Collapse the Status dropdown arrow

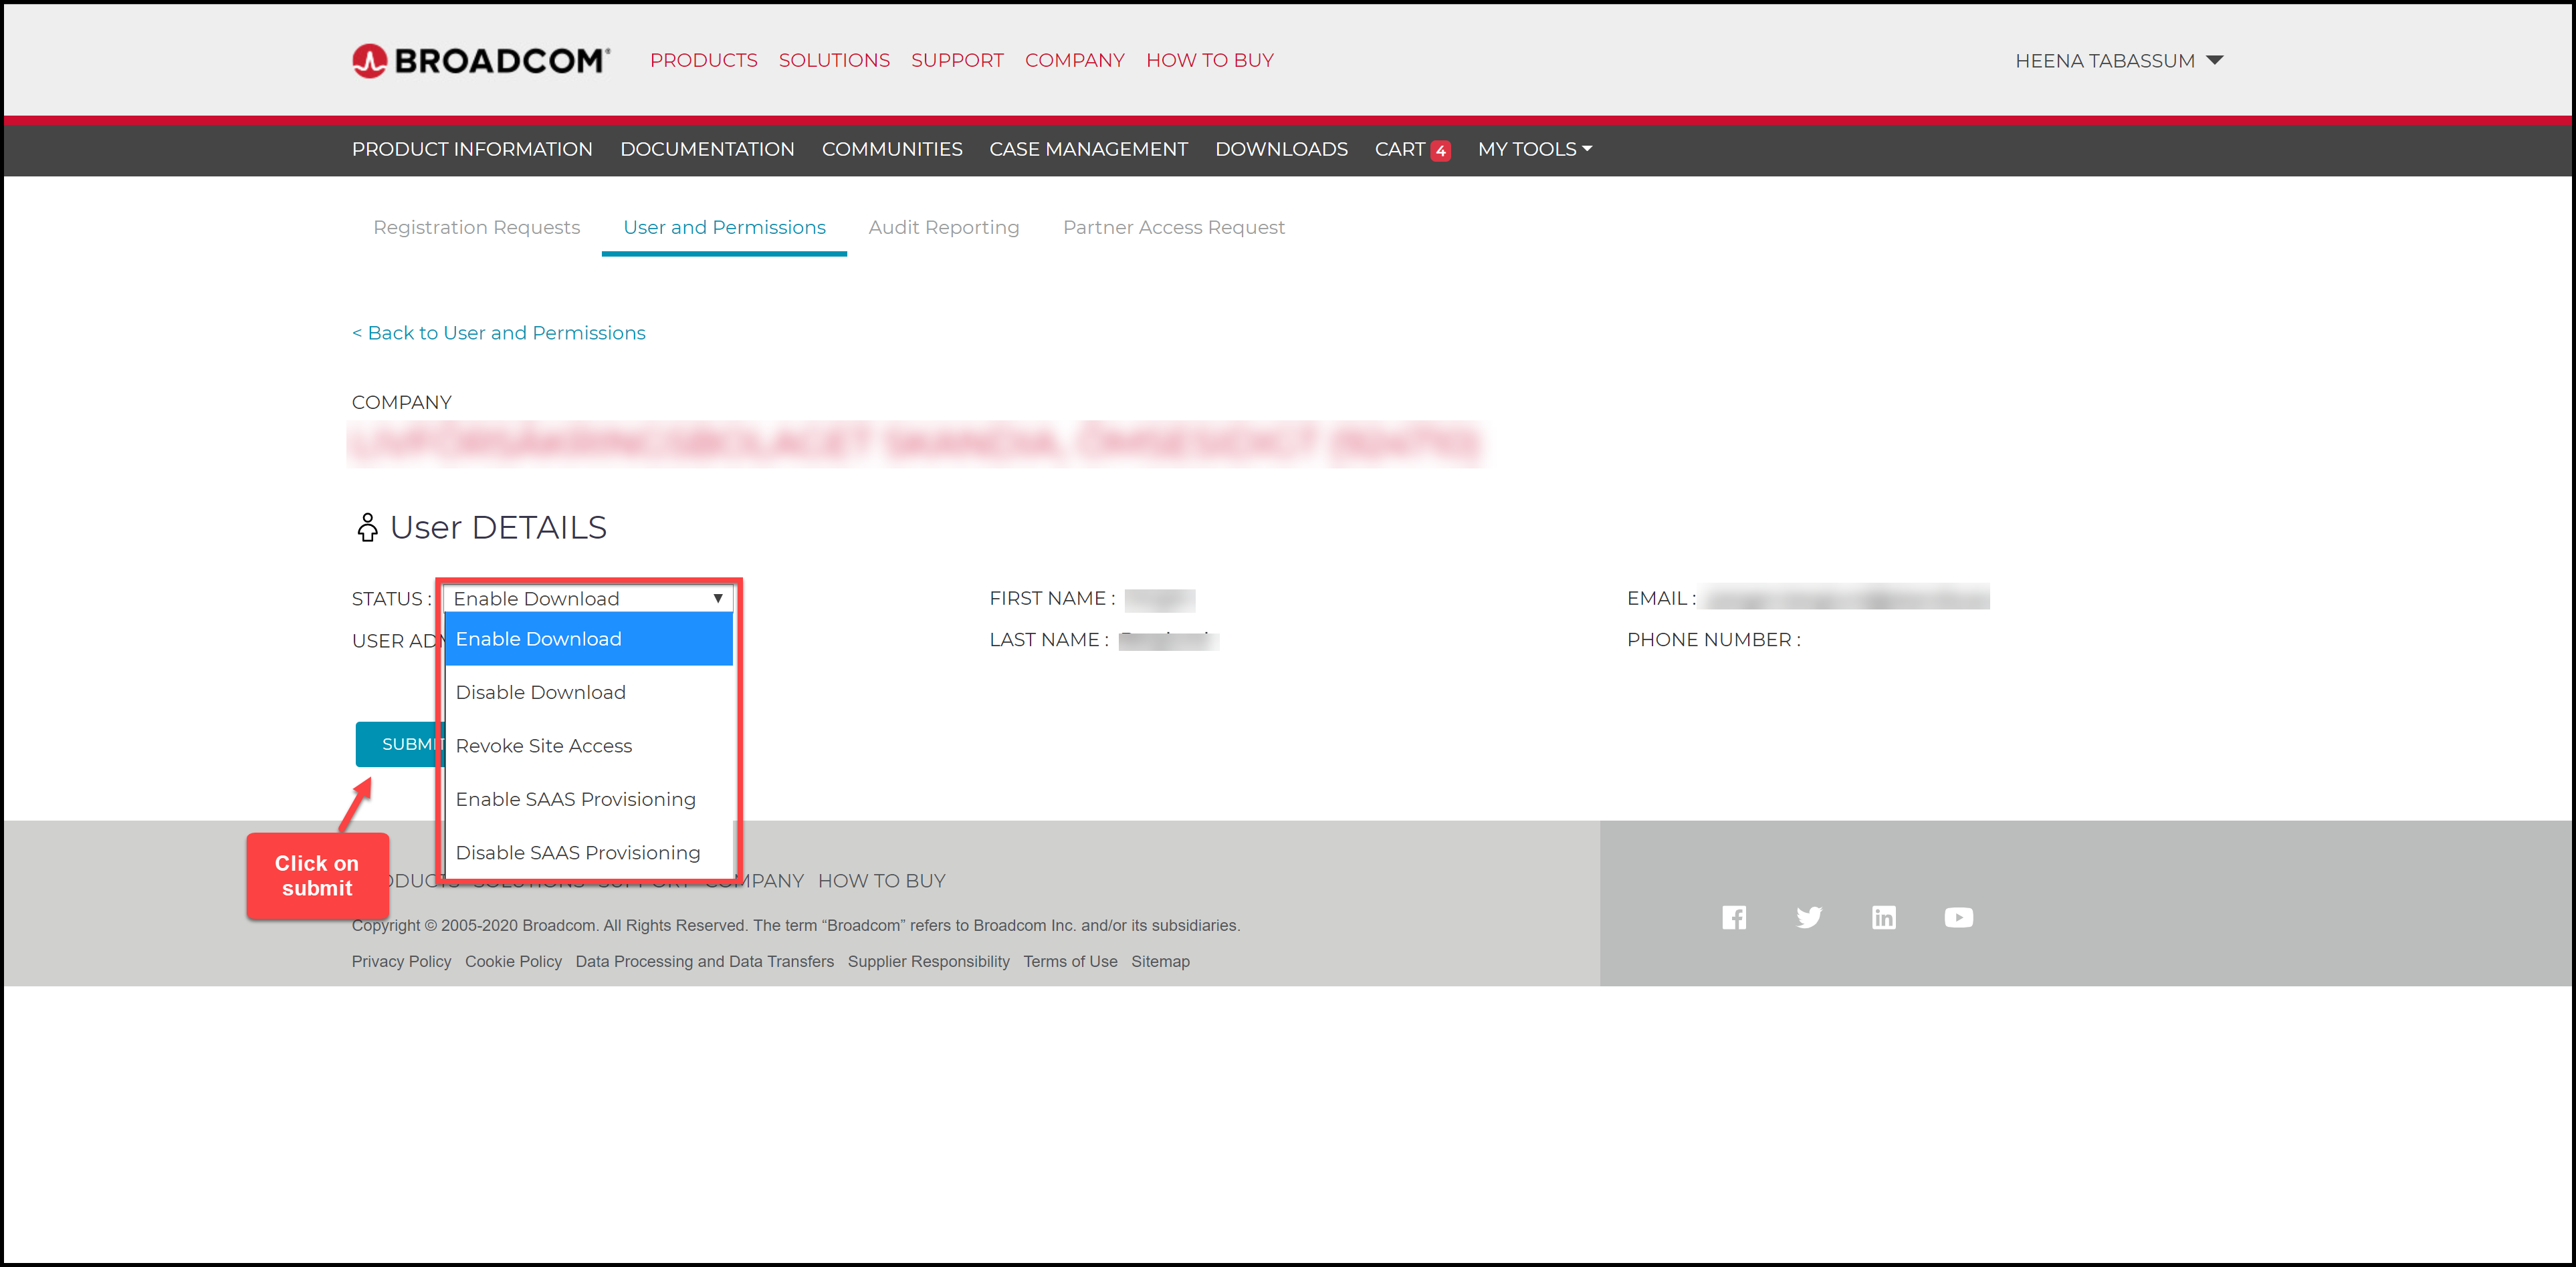pos(717,599)
